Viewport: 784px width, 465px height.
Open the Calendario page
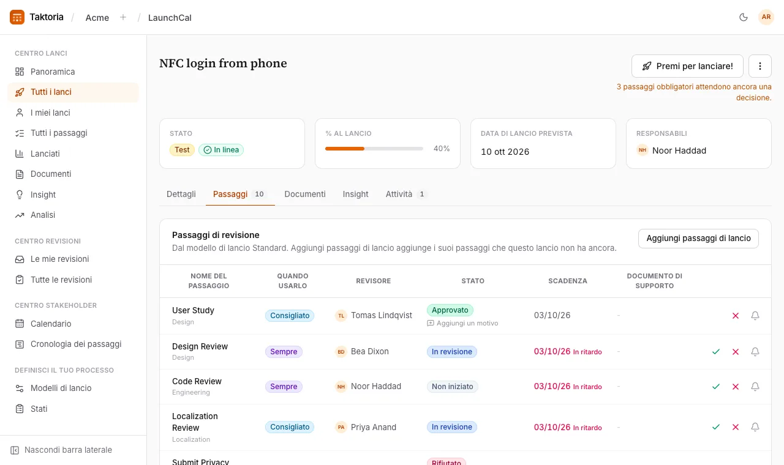pyautogui.click(x=73, y=324)
